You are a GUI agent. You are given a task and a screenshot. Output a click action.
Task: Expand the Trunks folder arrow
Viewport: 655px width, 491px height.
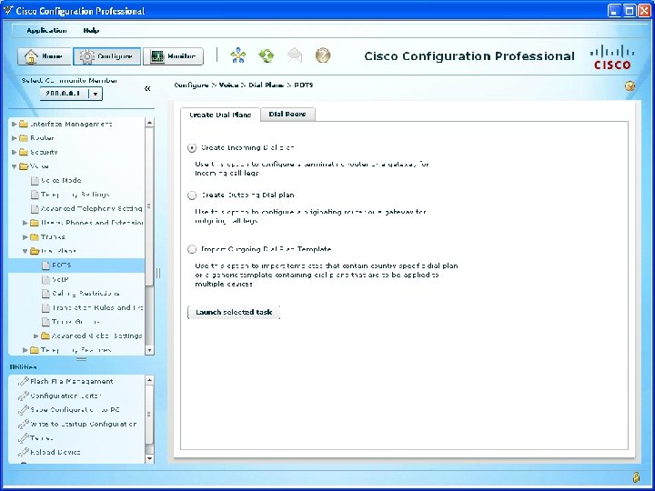25,237
